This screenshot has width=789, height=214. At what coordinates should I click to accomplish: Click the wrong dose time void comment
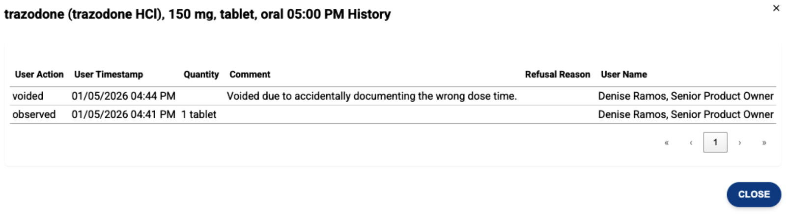371,96
